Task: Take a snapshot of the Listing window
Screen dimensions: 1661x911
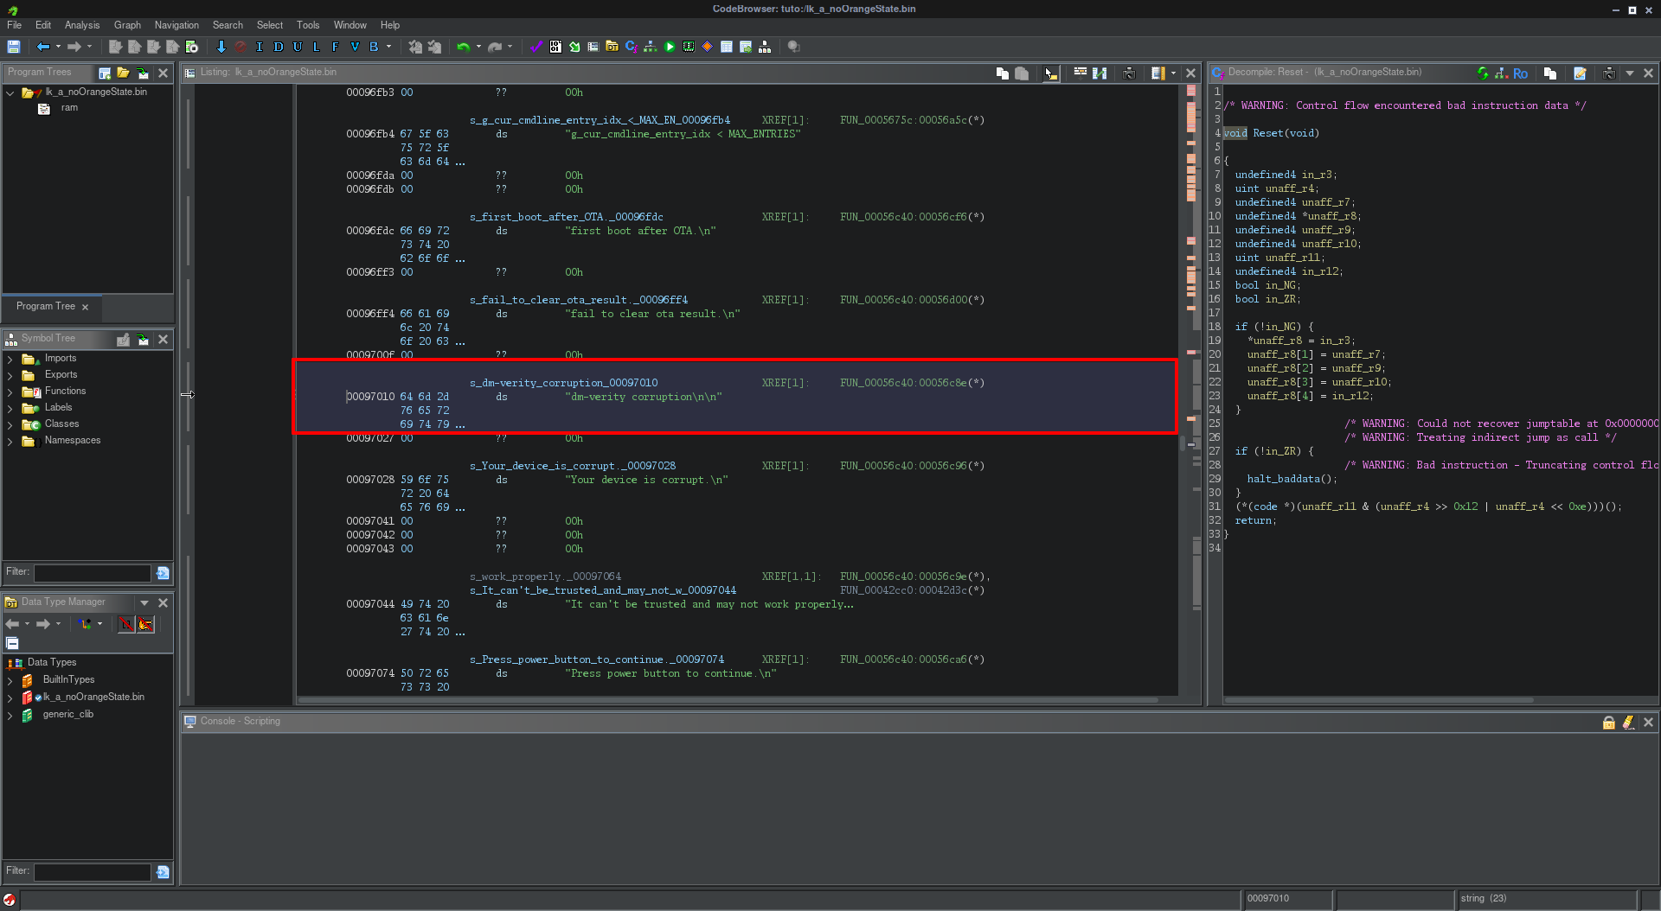Action: [1129, 73]
